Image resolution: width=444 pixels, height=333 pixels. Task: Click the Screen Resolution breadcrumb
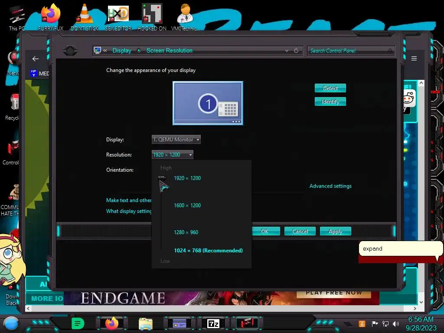pos(170,50)
